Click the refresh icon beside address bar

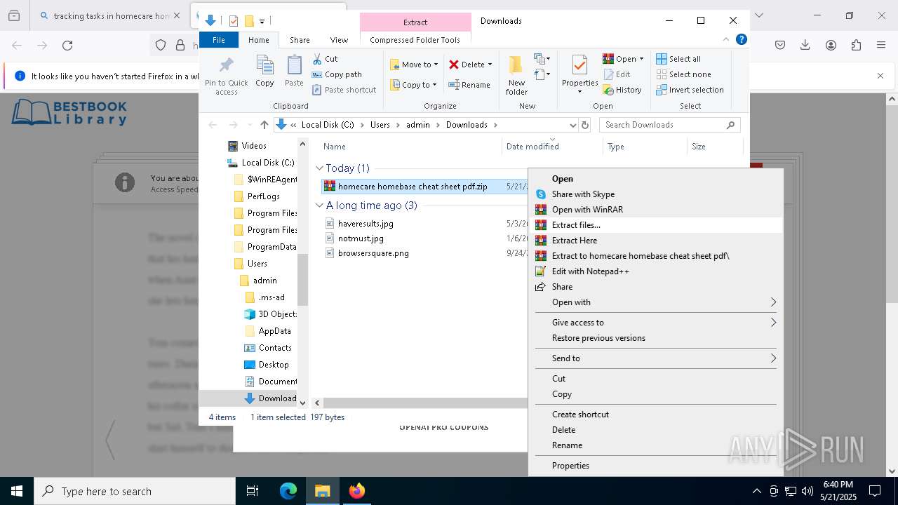tap(585, 125)
